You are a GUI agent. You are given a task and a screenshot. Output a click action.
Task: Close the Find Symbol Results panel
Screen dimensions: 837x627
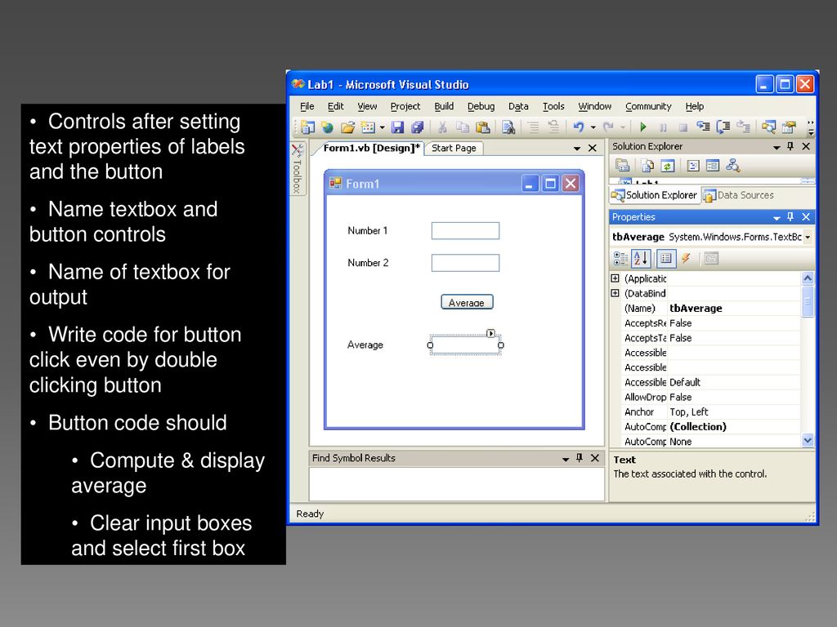595,458
